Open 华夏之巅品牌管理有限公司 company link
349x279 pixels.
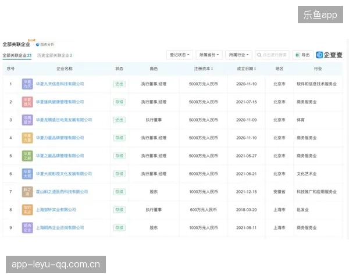[60, 156]
